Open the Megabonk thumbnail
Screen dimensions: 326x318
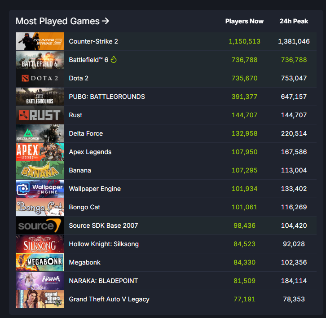click(x=40, y=262)
